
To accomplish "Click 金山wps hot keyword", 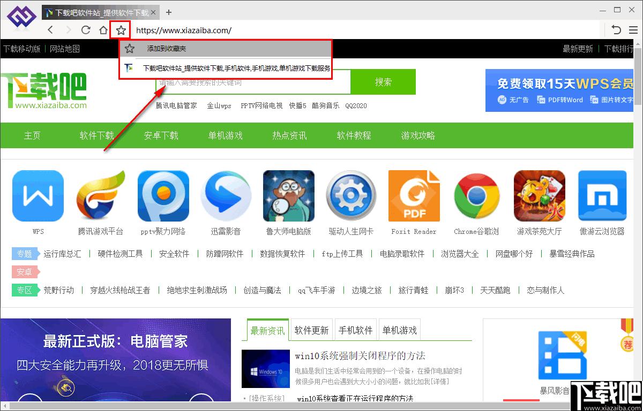I will (x=219, y=105).
